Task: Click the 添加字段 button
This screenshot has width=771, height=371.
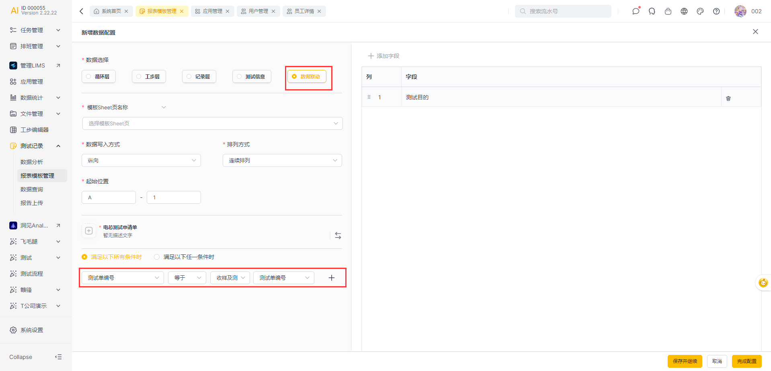Action: point(383,56)
